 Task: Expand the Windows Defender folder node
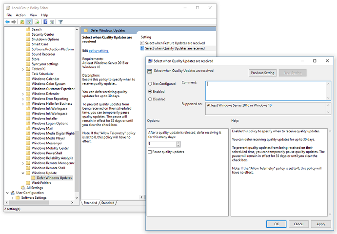point(23,94)
